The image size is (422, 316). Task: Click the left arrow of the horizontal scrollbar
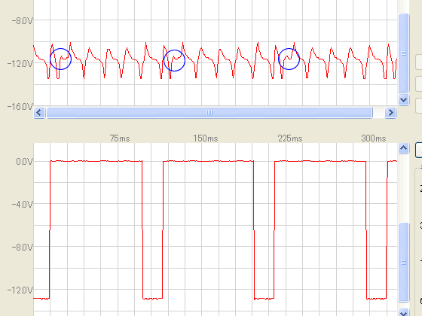click(39, 113)
